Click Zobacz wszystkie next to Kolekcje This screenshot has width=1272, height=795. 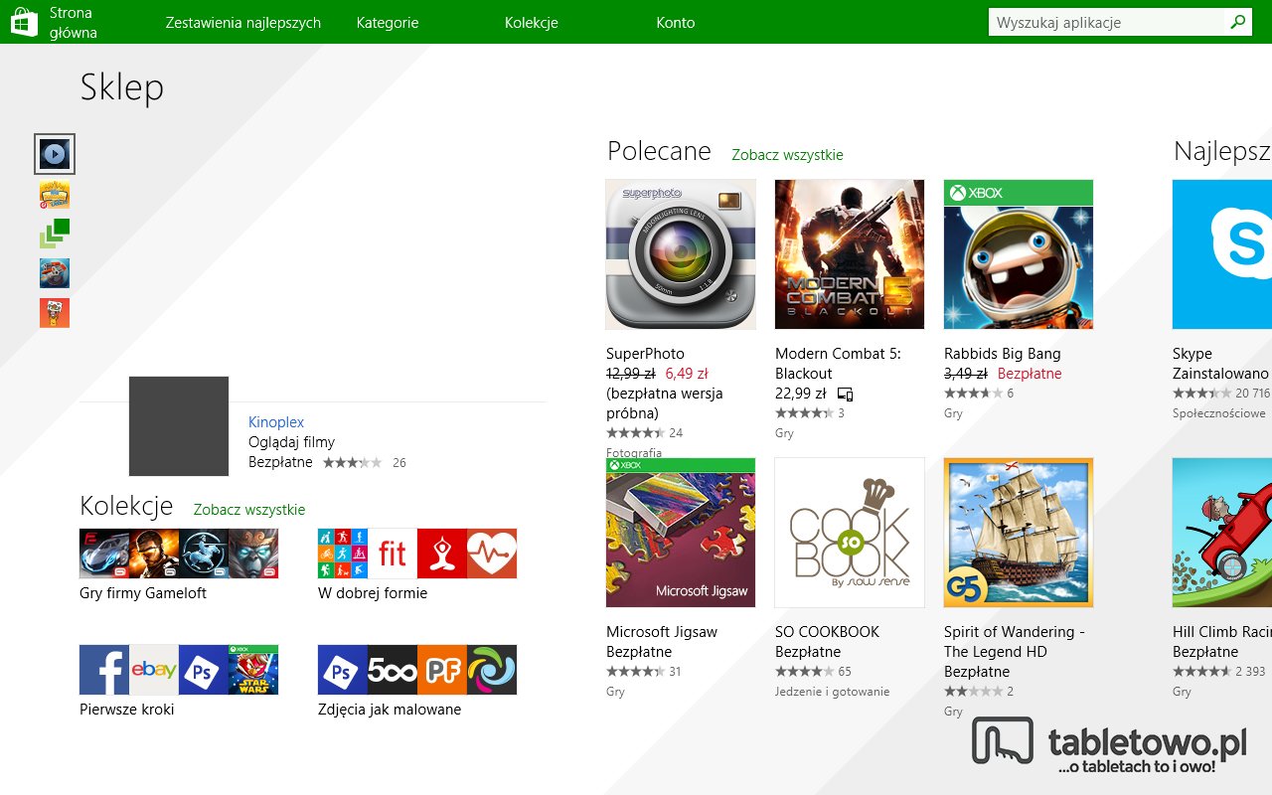pyautogui.click(x=249, y=510)
